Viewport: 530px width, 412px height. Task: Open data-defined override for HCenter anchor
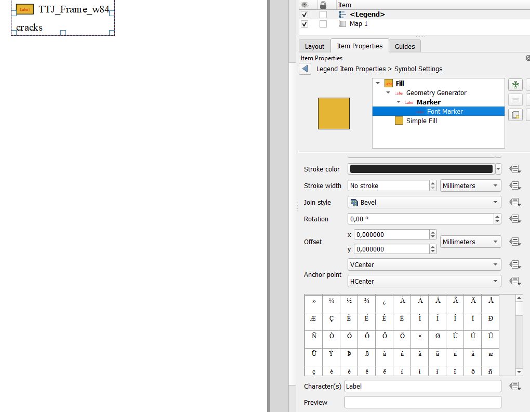515,281
